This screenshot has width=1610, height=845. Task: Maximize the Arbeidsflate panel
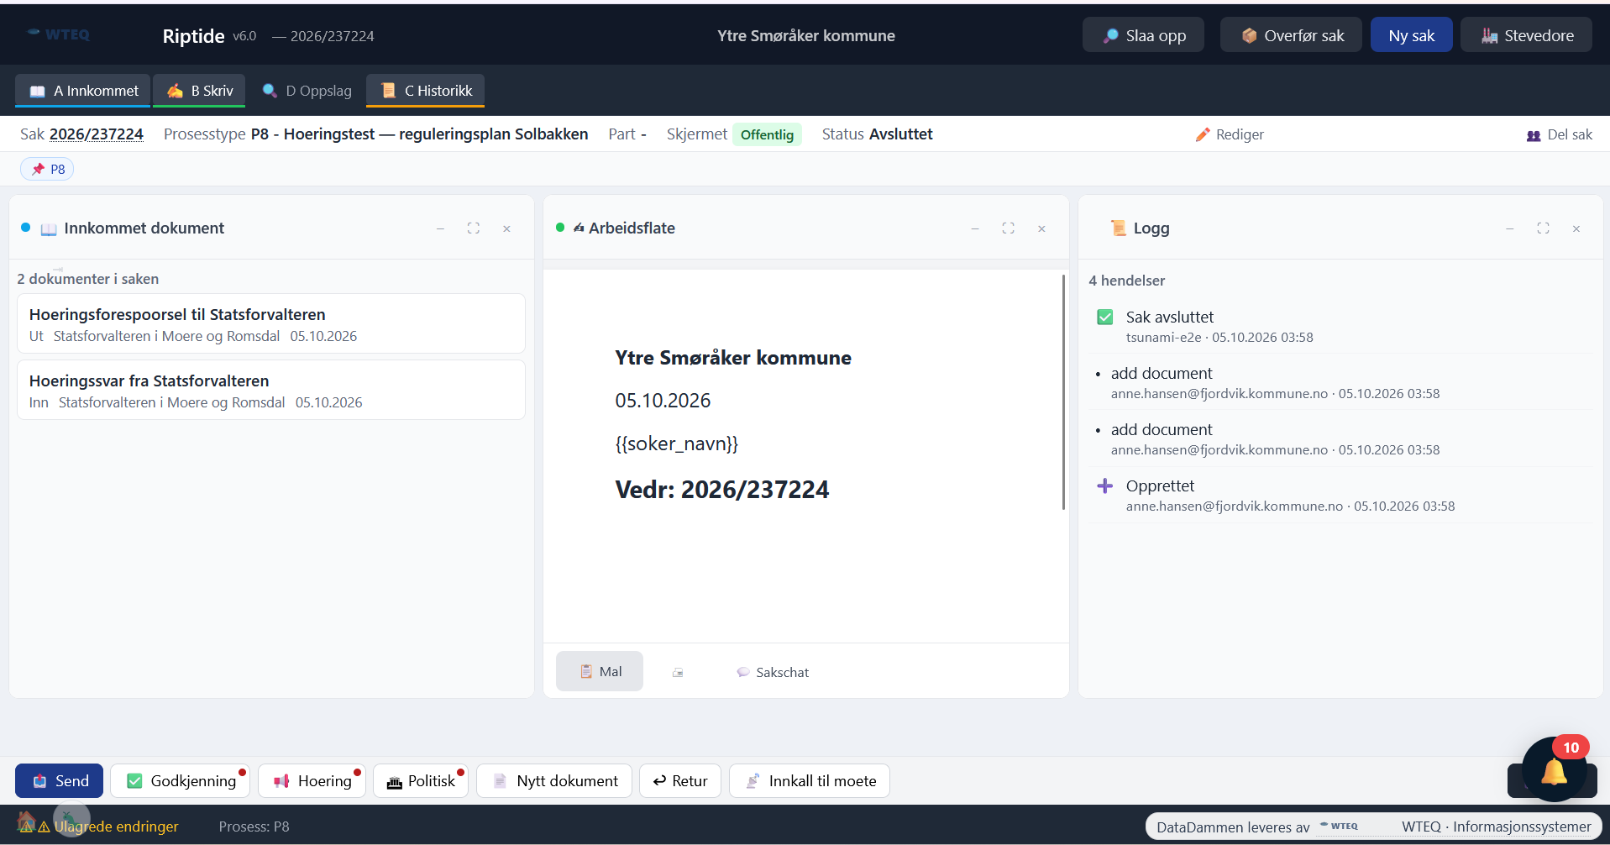[1008, 228]
